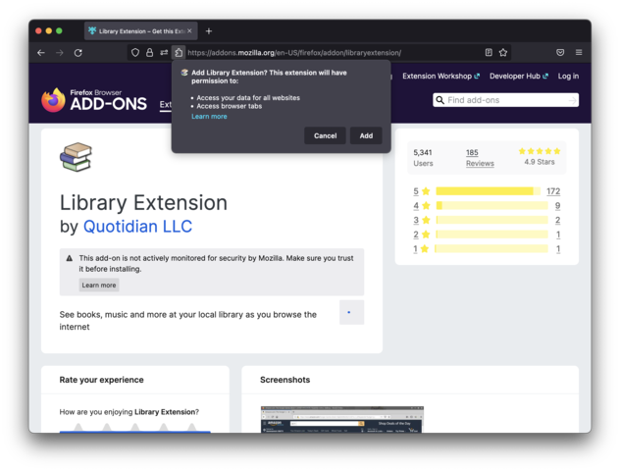Click Add in the permission popup
Viewport: 620px width, 471px height.
tap(366, 135)
